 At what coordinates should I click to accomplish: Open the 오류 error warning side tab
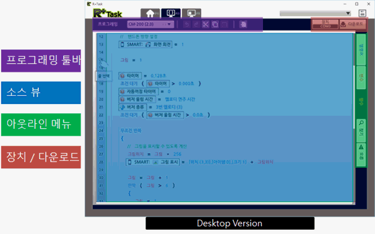pyautogui.click(x=361, y=155)
